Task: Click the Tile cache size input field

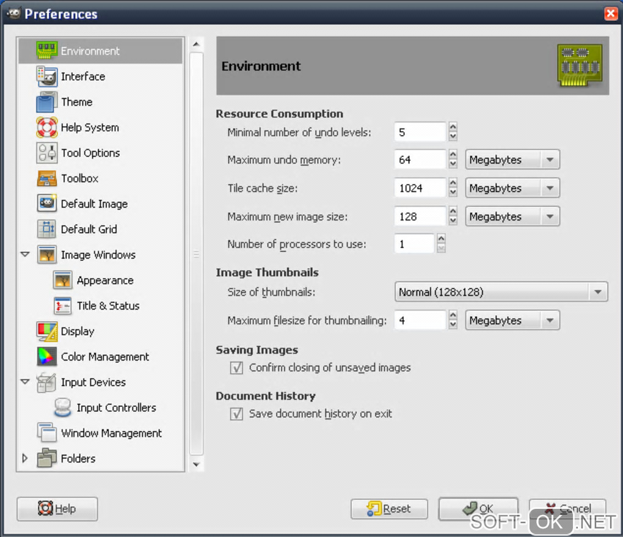Action: (420, 188)
